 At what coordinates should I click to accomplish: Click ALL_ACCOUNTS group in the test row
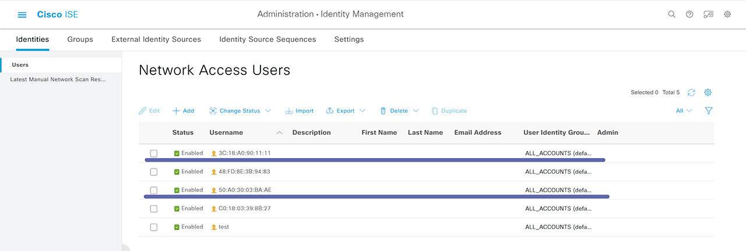point(558,227)
